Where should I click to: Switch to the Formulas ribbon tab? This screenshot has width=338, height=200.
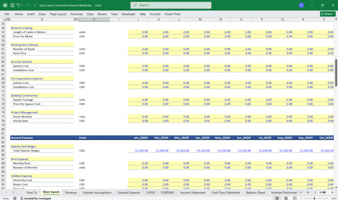[77, 14]
